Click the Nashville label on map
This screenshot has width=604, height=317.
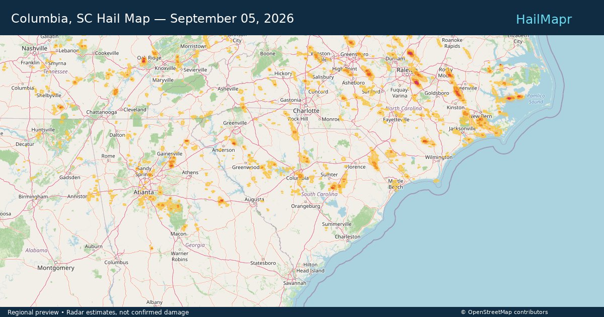click(x=34, y=48)
